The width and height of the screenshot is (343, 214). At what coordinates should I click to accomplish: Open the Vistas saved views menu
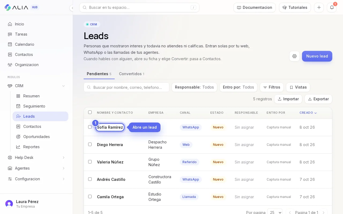pyautogui.click(x=298, y=87)
